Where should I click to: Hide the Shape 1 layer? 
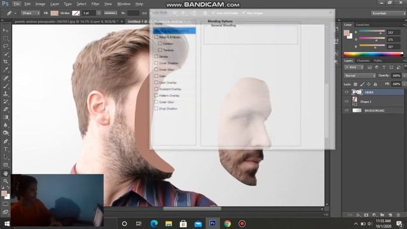(x=347, y=102)
